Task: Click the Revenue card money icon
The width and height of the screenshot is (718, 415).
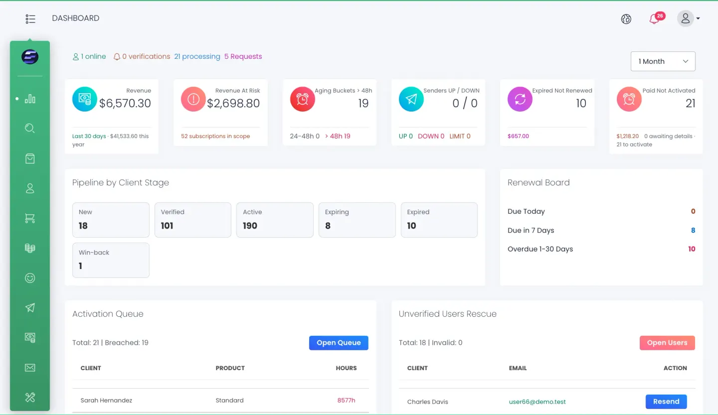Action: 85,99
